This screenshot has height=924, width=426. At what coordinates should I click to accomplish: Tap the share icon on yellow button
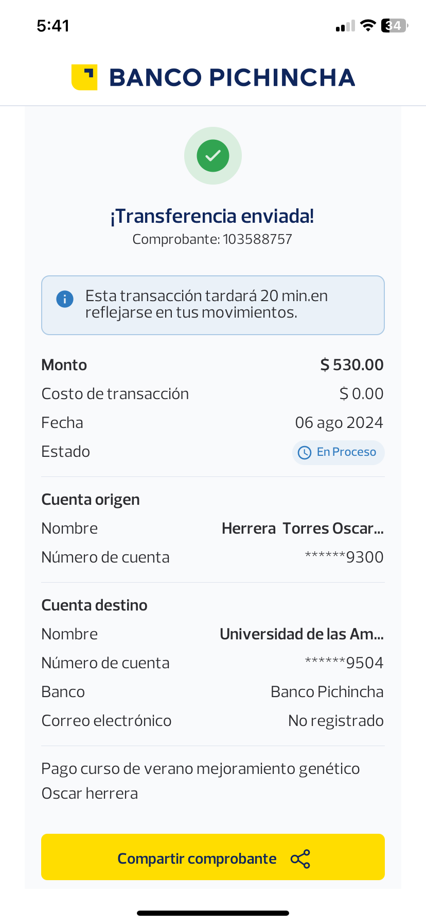click(300, 859)
